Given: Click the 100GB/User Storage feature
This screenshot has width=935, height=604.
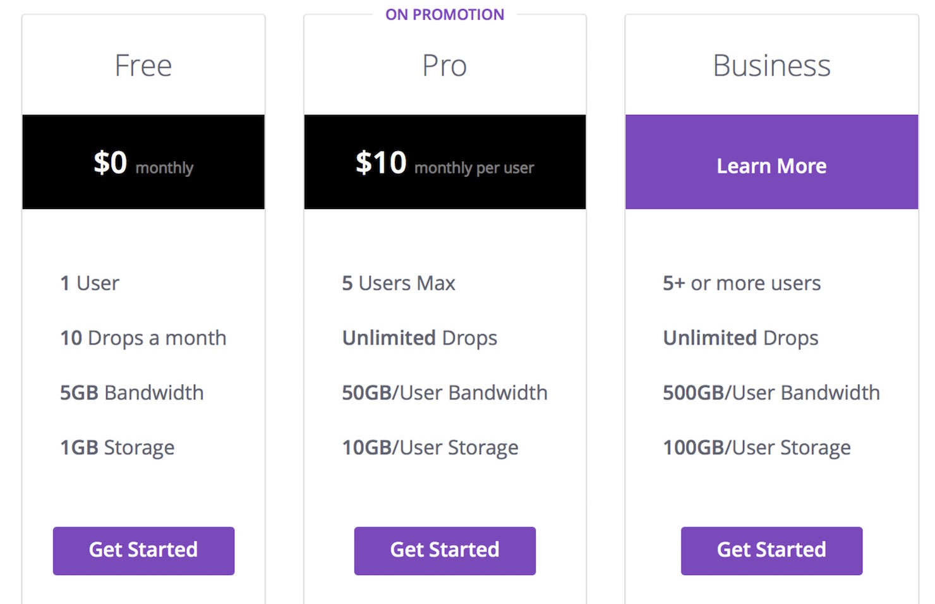Looking at the screenshot, I should [x=757, y=448].
